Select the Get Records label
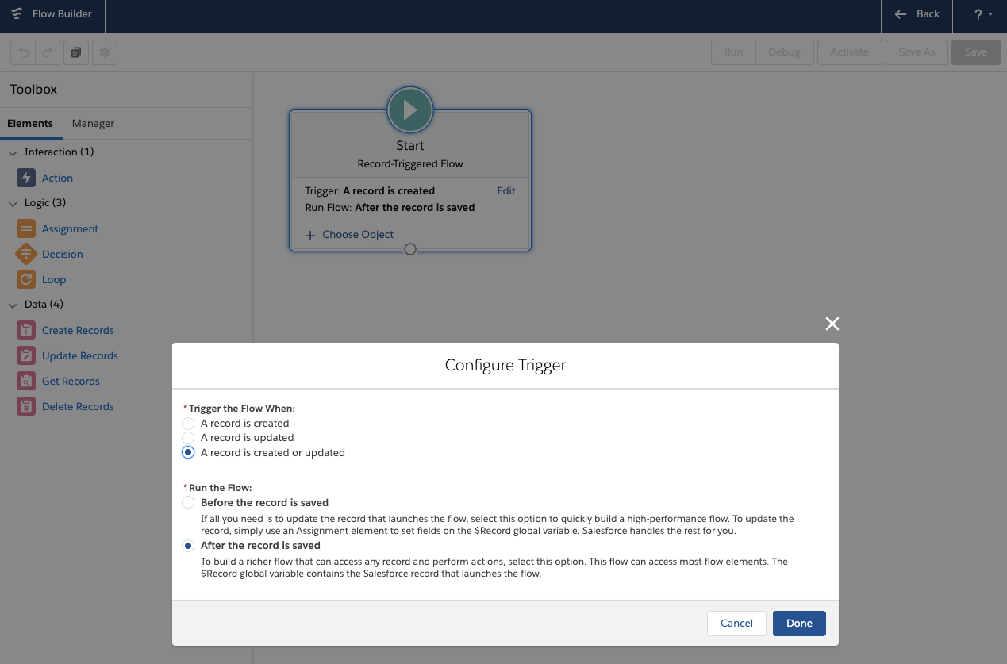The width and height of the screenshot is (1007, 664). click(71, 382)
